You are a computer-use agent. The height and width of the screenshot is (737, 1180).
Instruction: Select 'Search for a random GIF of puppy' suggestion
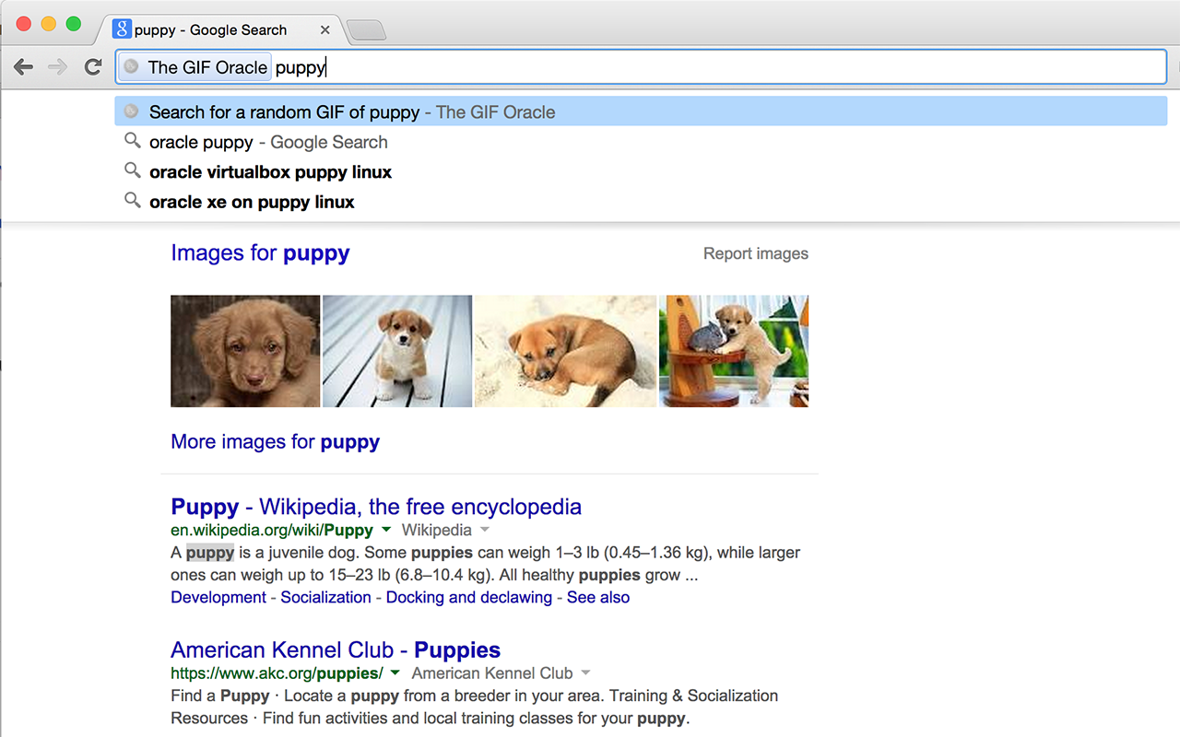click(x=641, y=111)
